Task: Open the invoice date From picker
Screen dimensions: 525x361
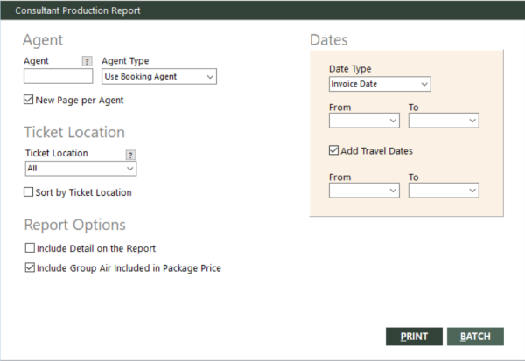Action: 364,121
